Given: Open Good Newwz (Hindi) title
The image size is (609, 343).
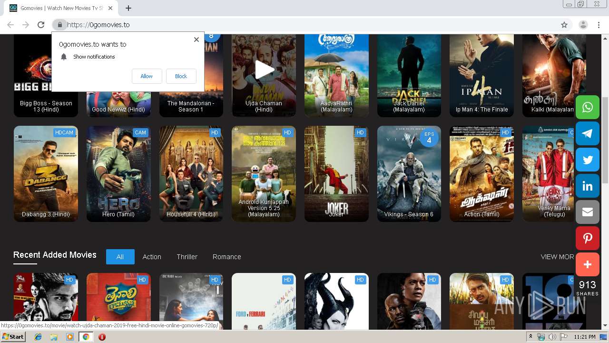Looking at the screenshot, I should (x=118, y=110).
